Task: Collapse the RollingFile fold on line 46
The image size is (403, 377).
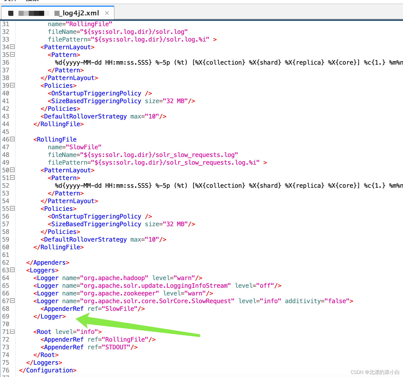Action: point(12,139)
